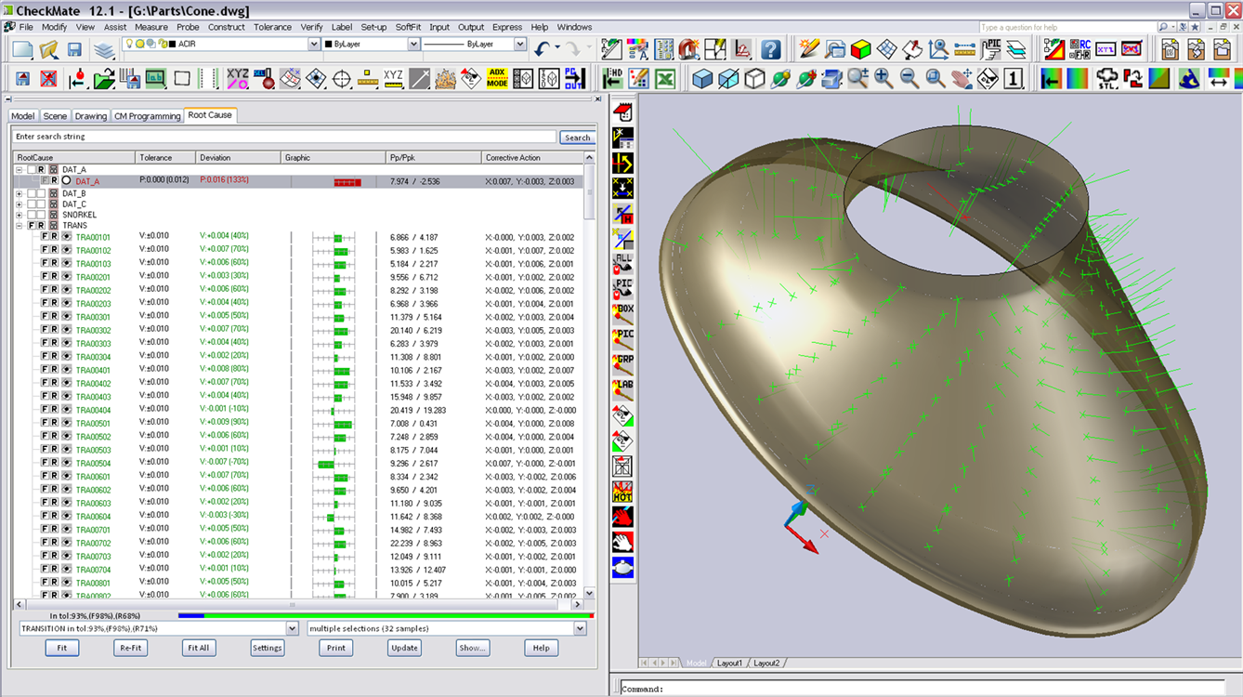Click the Search button

click(577, 138)
